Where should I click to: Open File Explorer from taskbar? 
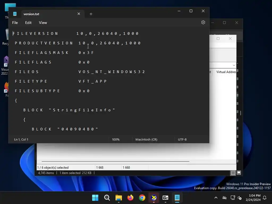click(119, 198)
